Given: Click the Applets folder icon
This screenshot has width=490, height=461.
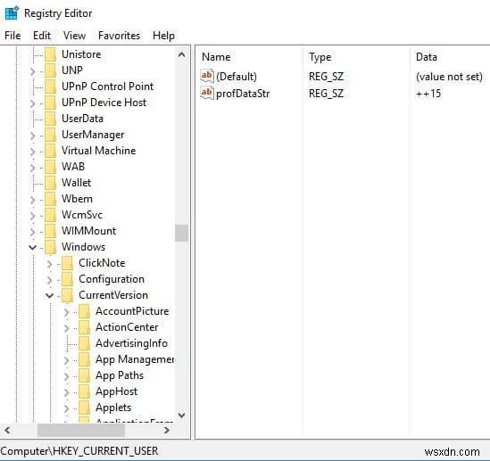Looking at the screenshot, I should tap(84, 407).
